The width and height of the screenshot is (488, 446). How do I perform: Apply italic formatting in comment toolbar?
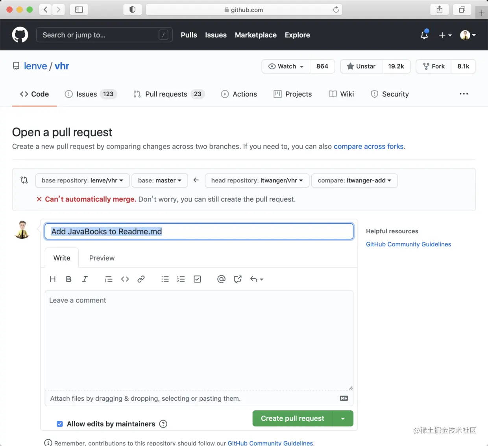point(85,279)
